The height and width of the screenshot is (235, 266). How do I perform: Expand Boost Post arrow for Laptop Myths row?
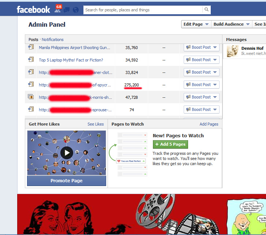[x=215, y=60]
